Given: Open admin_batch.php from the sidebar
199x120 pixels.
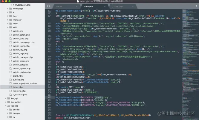Looking at the screenshot, I should tap(21, 35).
